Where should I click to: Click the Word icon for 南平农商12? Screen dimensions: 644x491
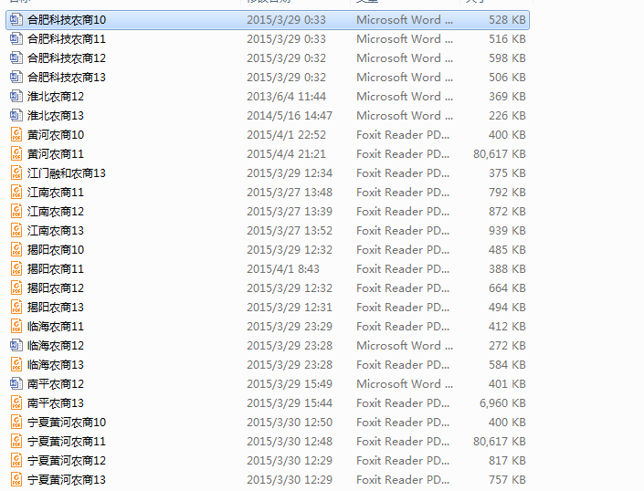[x=16, y=384]
